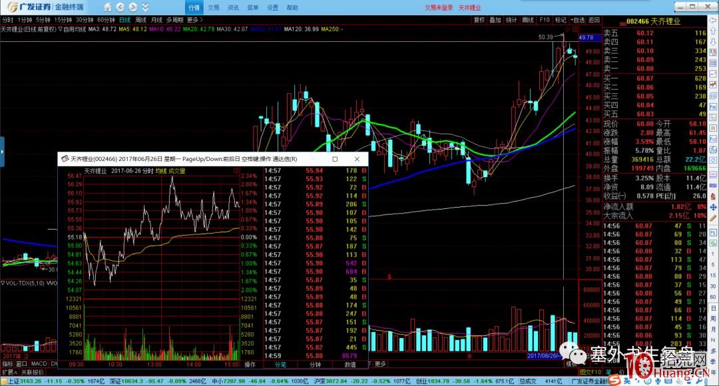Viewport: 719px width, 386px height.
Task: Add stock with +自选 button
Action: click(x=578, y=20)
